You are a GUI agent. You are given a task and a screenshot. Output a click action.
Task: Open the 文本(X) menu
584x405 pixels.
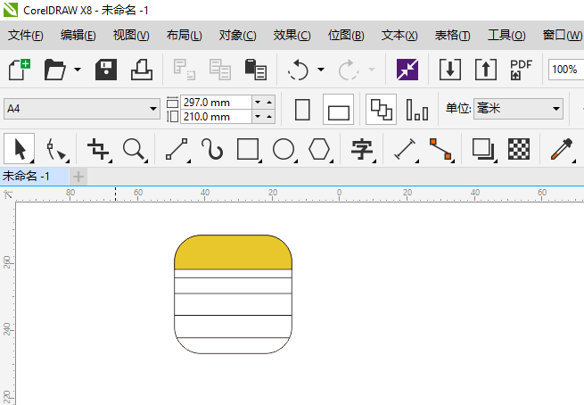click(399, 36)
